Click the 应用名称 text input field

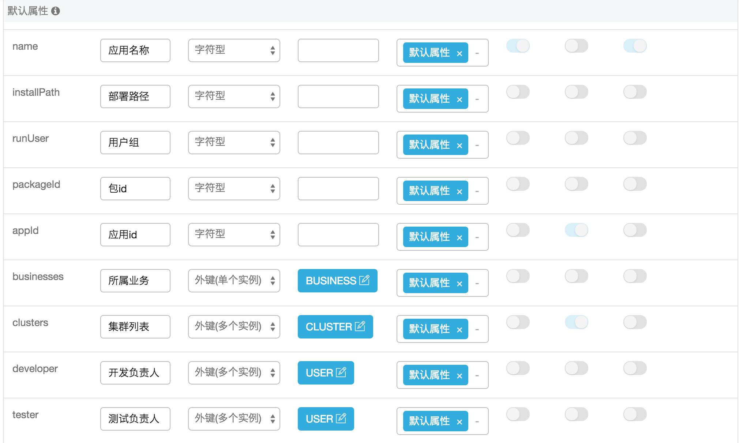pyautogui.click(x=135, y=50)
